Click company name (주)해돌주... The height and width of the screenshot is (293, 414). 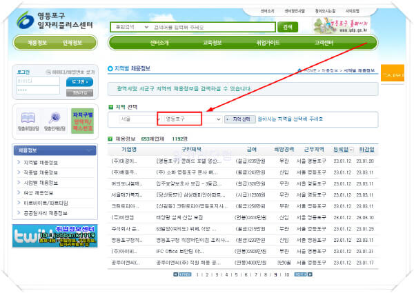(124, 172)
